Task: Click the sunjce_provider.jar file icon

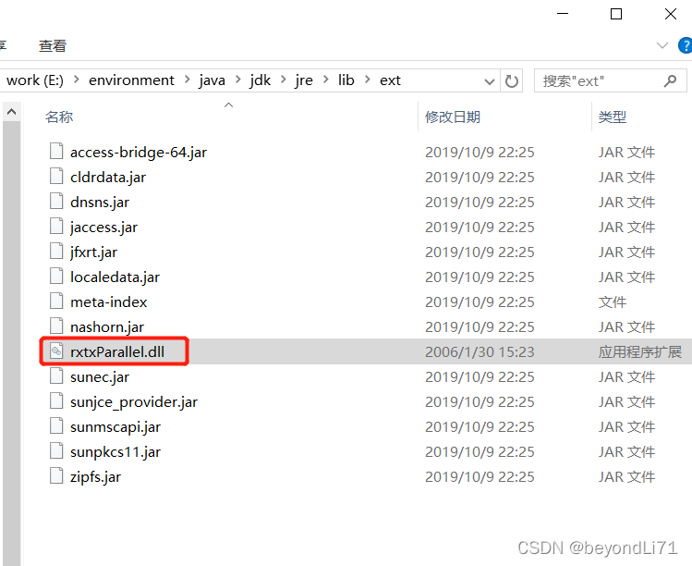Action: 56,400
